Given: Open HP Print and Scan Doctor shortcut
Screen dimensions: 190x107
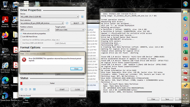Looking at the screenshot, I should [5, 67].
